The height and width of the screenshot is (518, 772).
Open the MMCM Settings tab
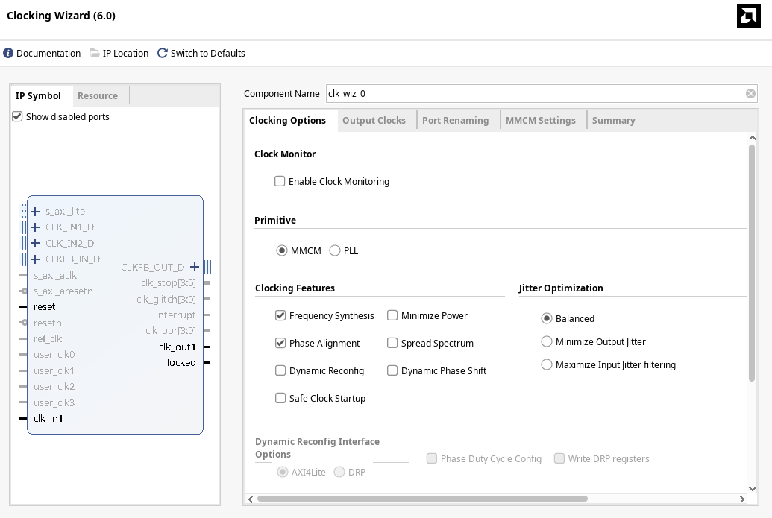tap(540, 120)
